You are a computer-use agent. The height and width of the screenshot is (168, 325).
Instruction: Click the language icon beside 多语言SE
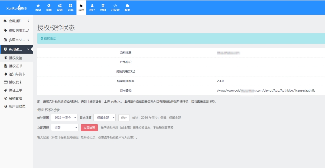[5, 40]
